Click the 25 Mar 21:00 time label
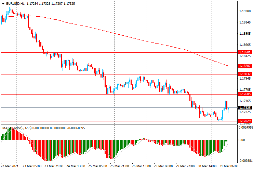The width and height of the screenshot is (253, 170). click(120, 166)
